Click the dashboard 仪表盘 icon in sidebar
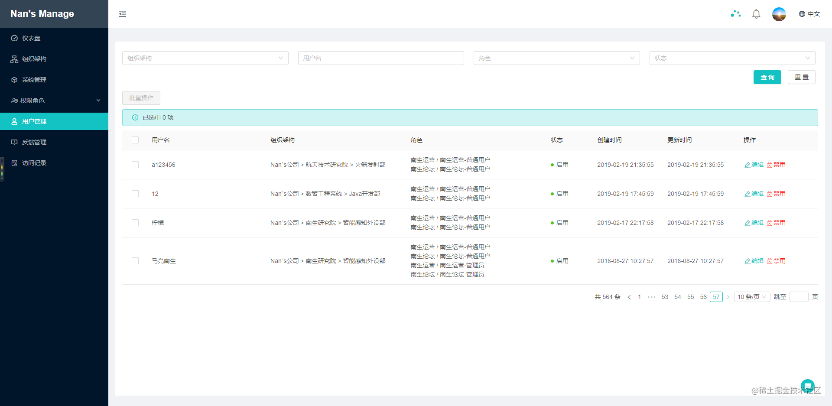The image size is (832, 406). (x=14, y=38)
